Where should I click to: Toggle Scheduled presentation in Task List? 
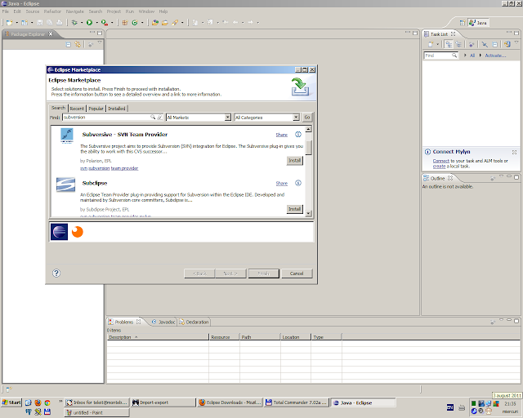(x=458, y=44)
